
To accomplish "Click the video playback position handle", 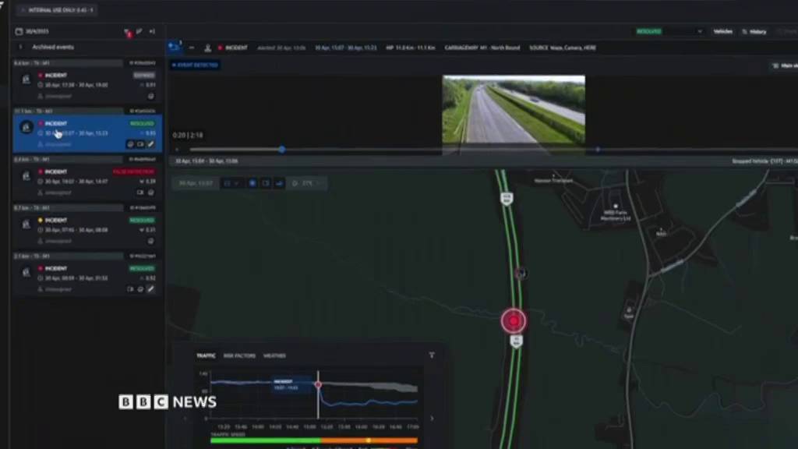I will [281, 149].
